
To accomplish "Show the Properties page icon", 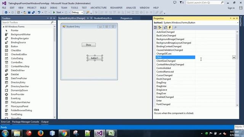I will [165, 27].
